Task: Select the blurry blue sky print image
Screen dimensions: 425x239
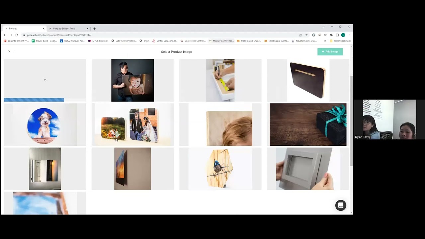Action: (x=45, y=203)
